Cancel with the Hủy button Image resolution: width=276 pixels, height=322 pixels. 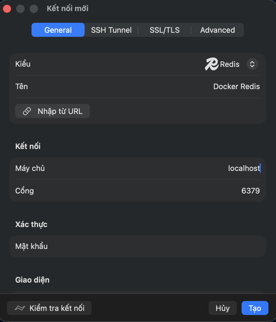click(x=223, y=308)
